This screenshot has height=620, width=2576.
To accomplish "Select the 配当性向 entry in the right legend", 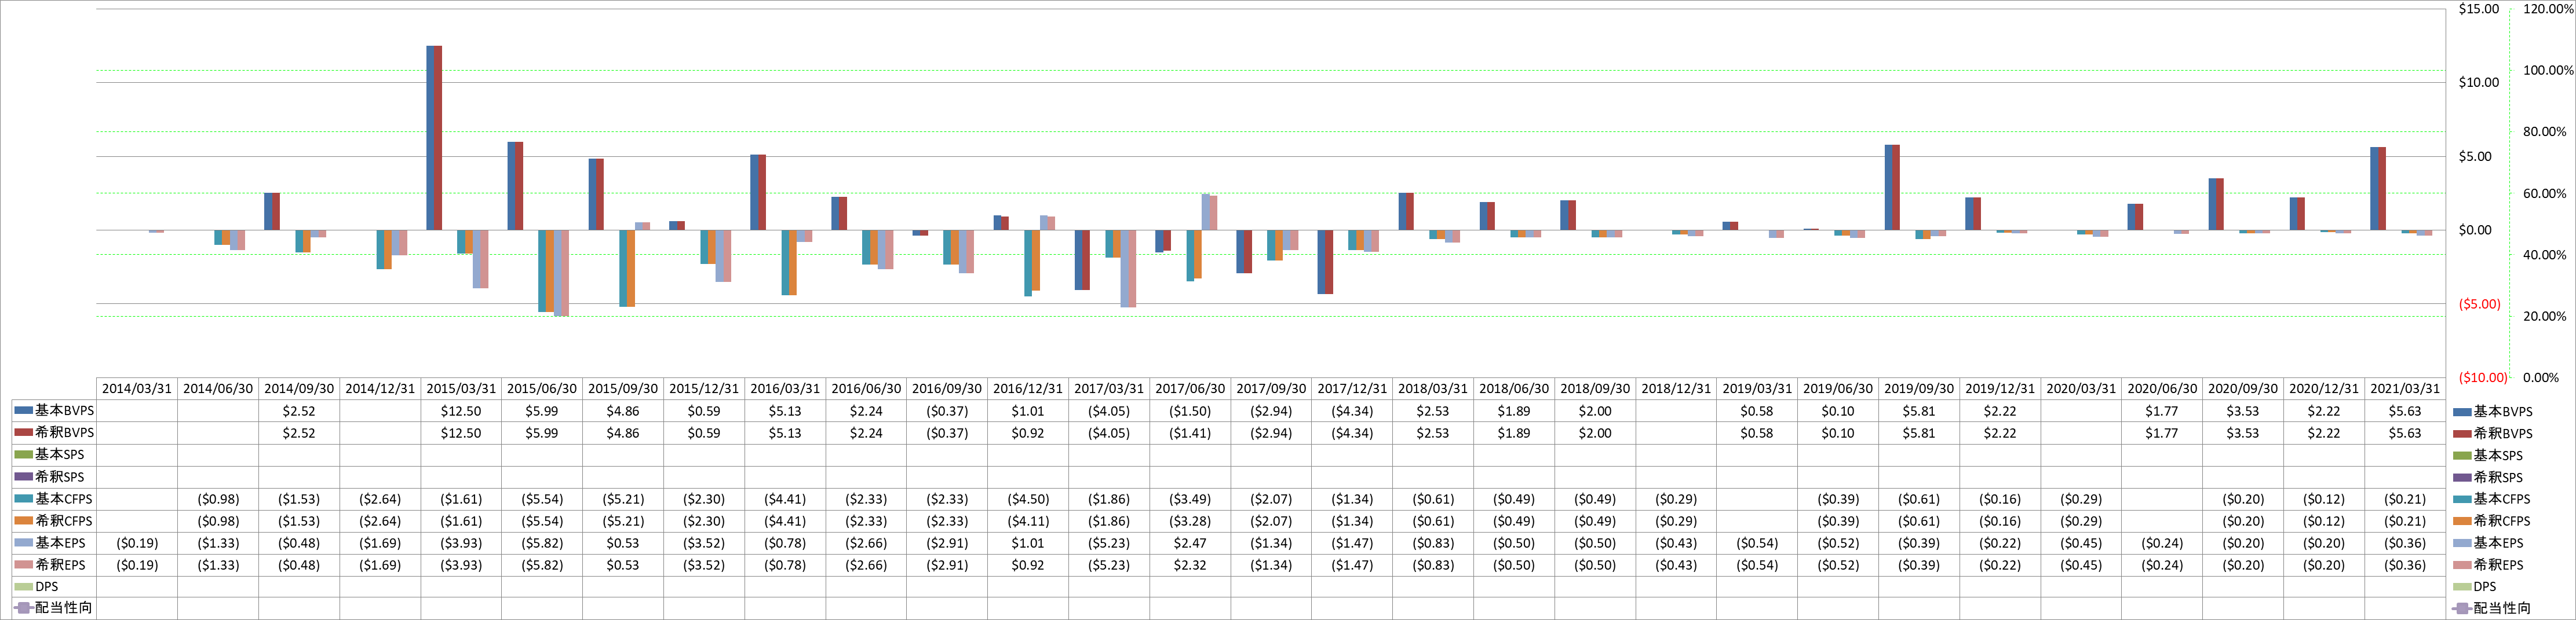I will pyautogui.click(x=2491, y=608).
